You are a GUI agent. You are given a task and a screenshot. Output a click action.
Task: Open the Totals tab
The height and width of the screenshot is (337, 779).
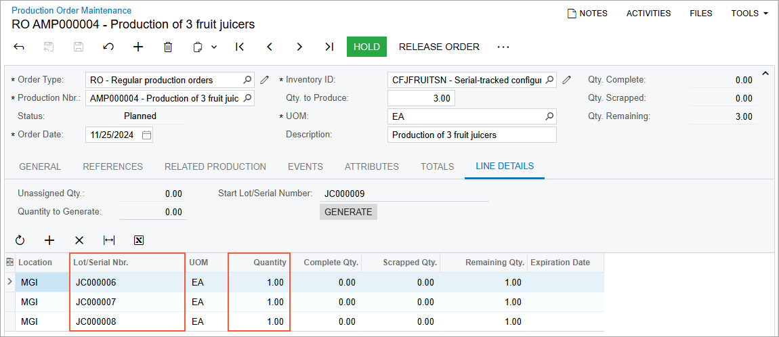pyautogui.click(x=437, y=166)
